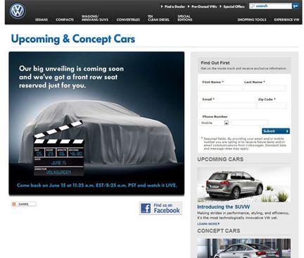Click the SUVW upcoming car thumbnail

tap(243, 185)
